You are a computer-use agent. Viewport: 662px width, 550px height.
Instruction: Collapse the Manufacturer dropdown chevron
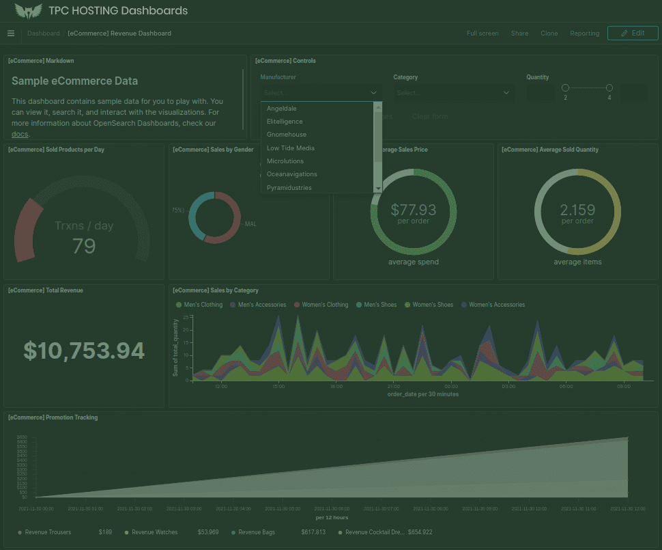click(x=373, y=92)
